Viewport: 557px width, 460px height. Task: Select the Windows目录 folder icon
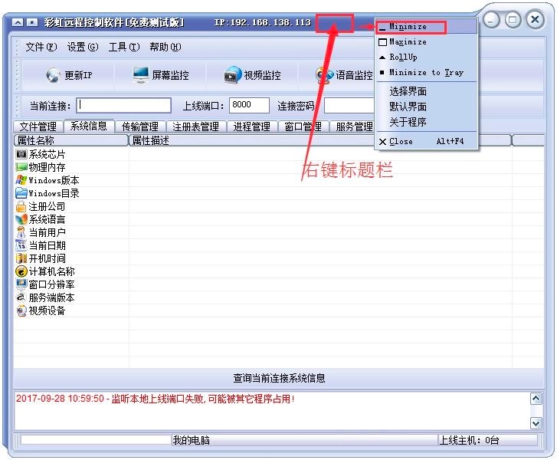(x=21, y=193)
